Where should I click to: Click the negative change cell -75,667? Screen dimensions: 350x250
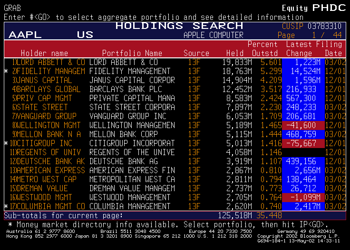click(x=303, y=143)
